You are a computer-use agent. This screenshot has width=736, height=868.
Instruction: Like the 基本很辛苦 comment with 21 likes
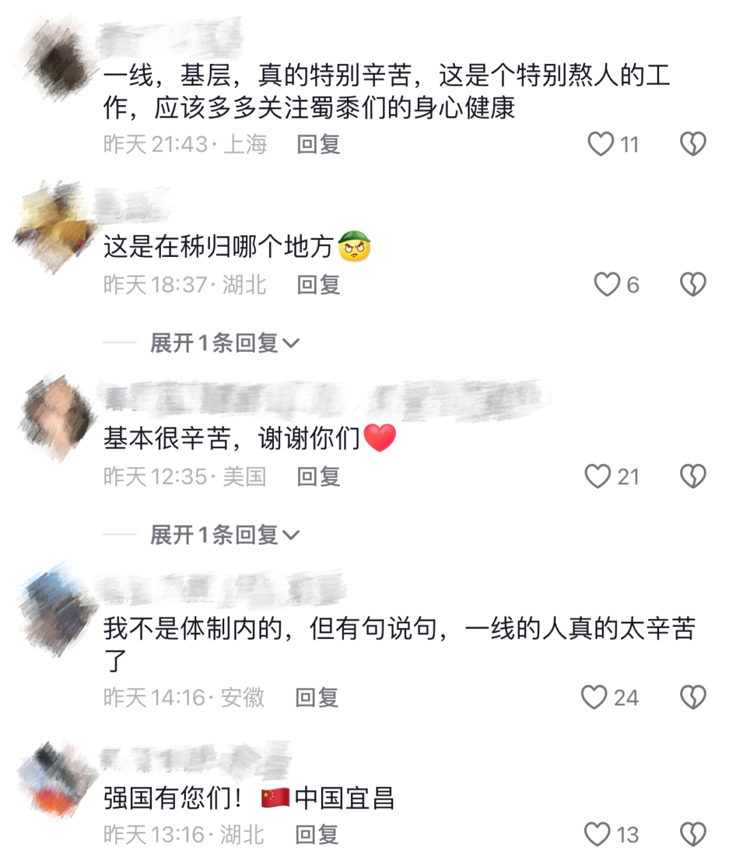(x=598, y=476)
